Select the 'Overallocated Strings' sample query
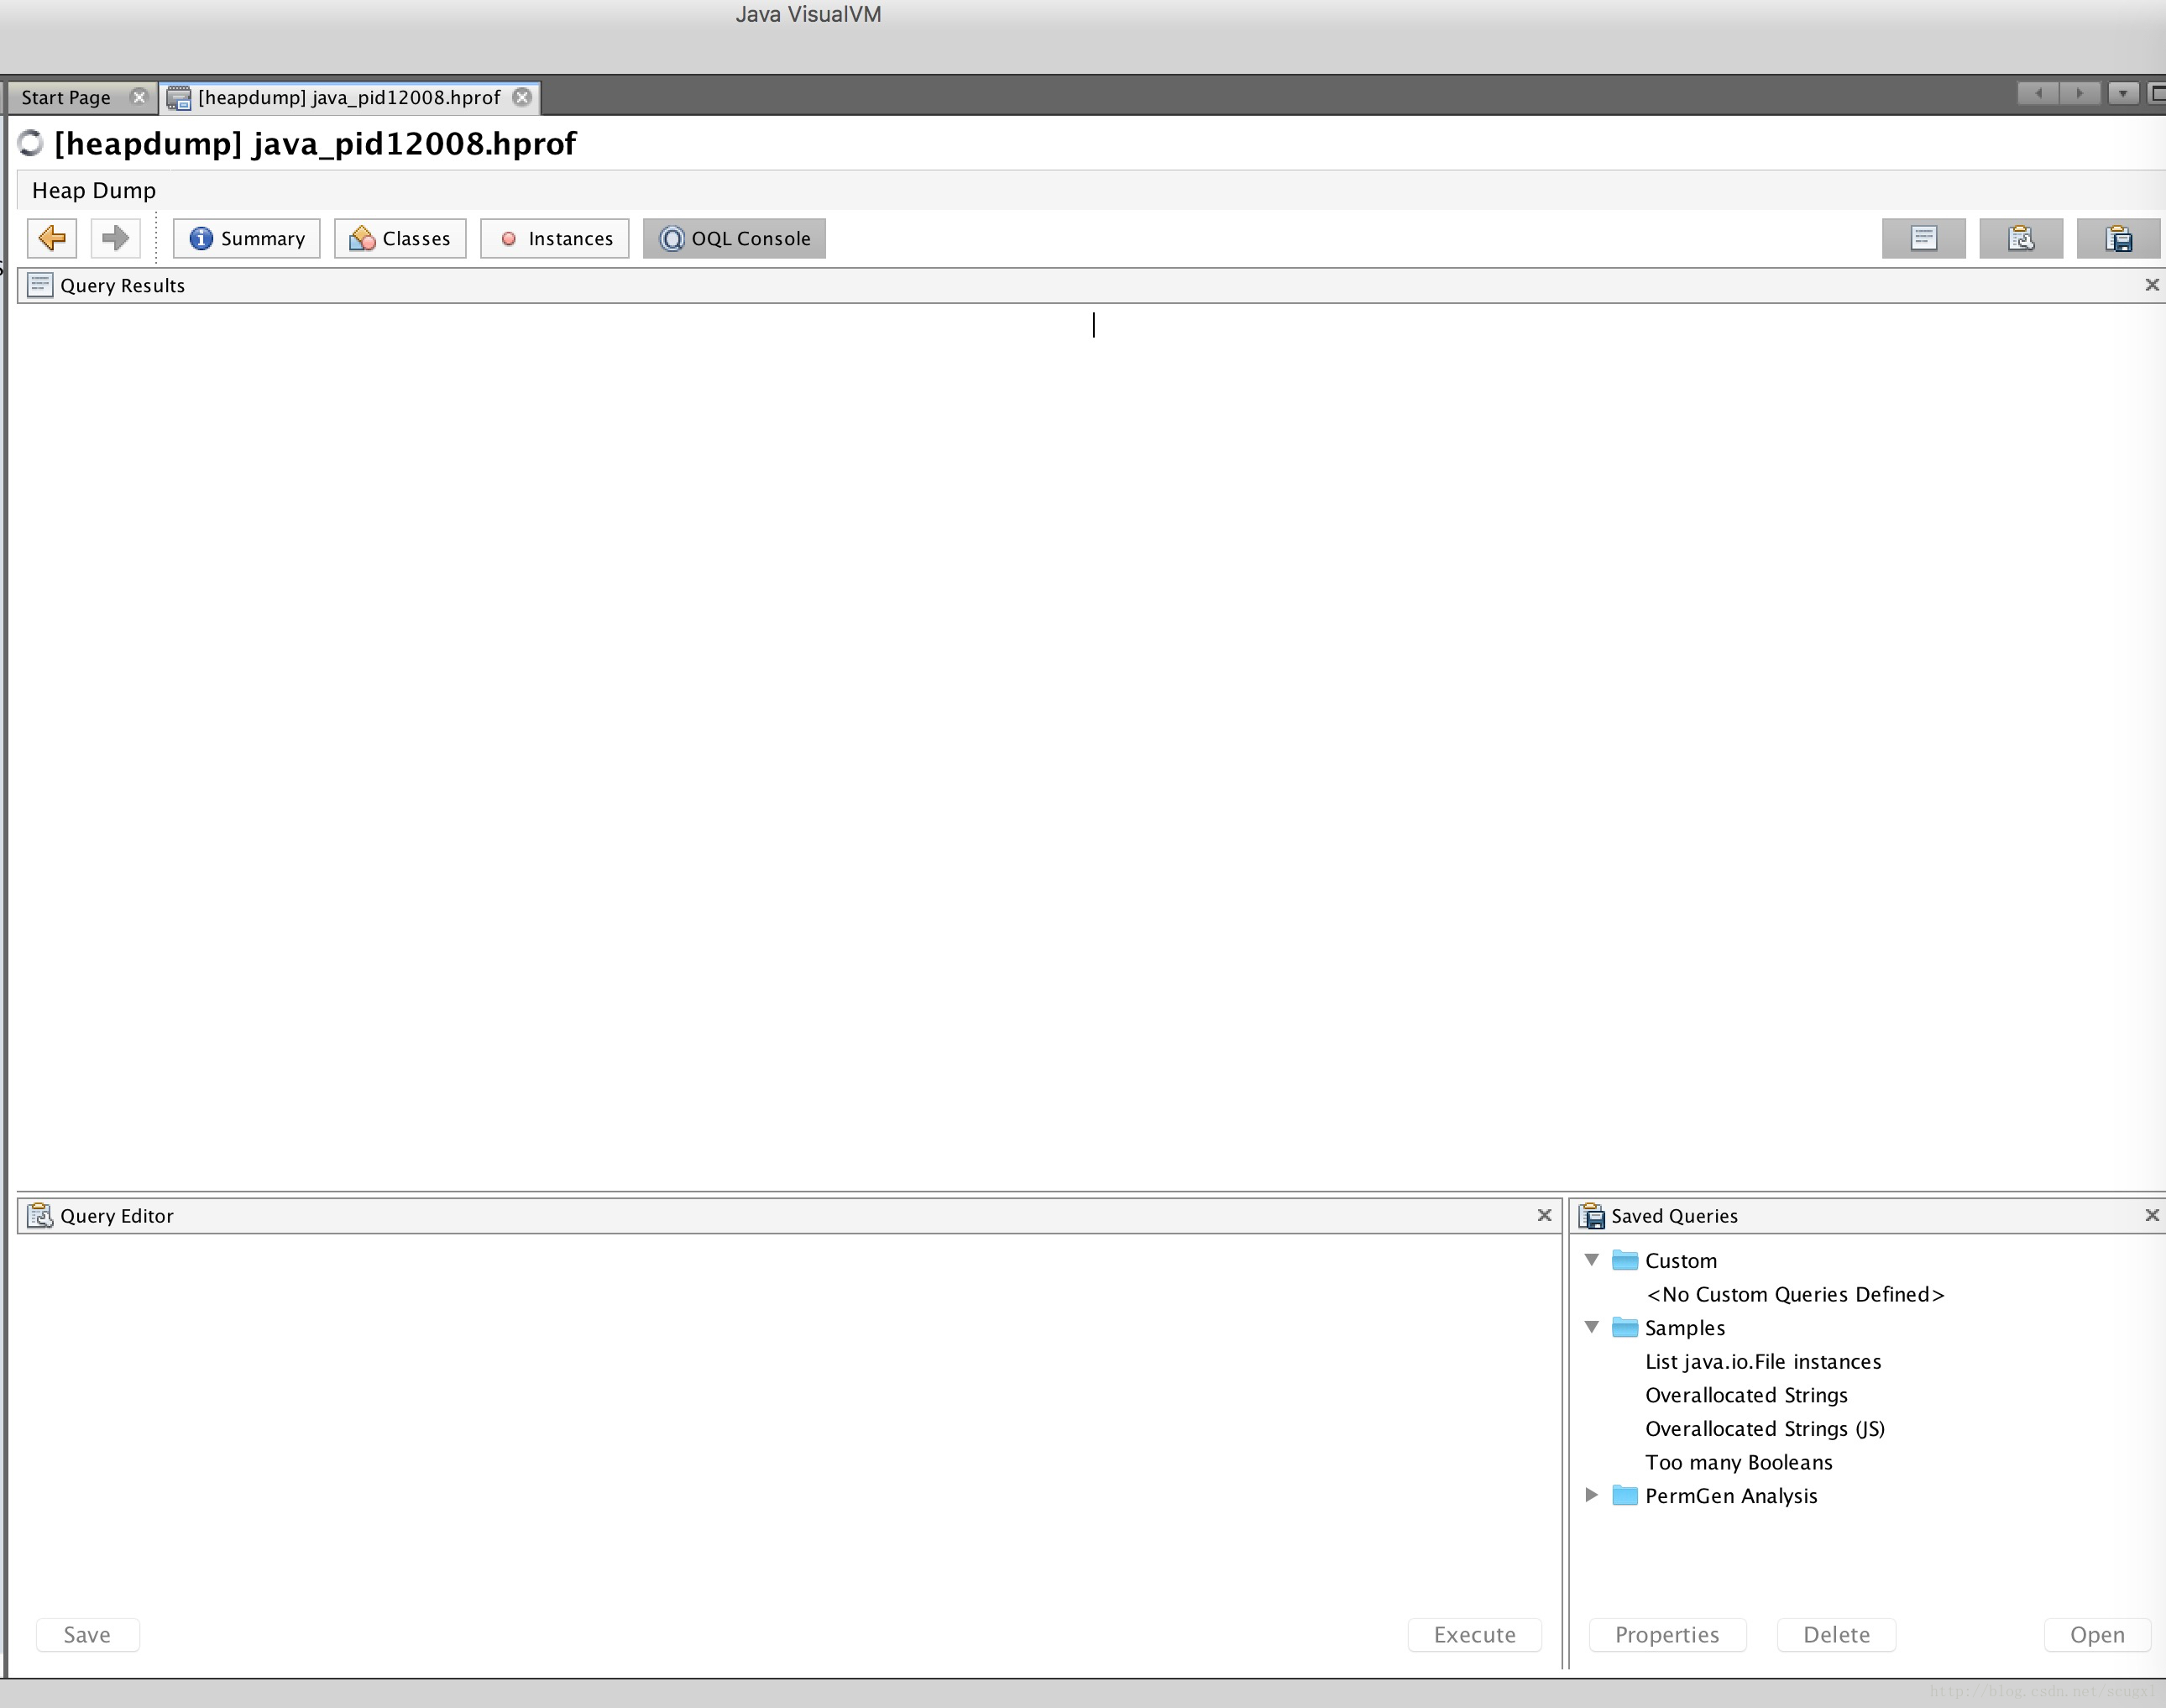 [1746, 1395]
